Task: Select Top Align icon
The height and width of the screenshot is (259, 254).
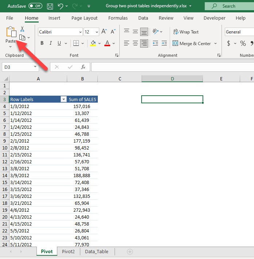Action: (x=127, y=31)
